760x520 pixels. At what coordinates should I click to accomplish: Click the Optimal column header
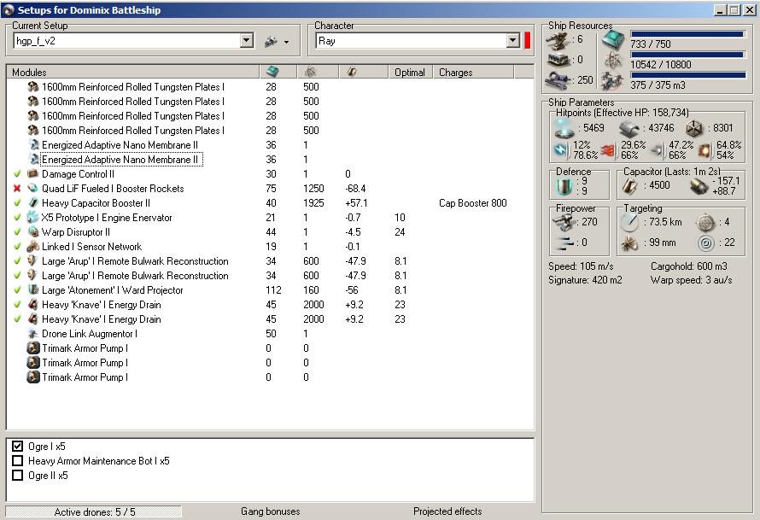(x=410, y=73)
